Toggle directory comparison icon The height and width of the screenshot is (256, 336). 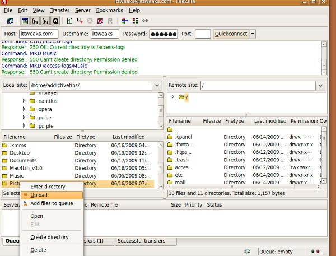click(135, 21)
